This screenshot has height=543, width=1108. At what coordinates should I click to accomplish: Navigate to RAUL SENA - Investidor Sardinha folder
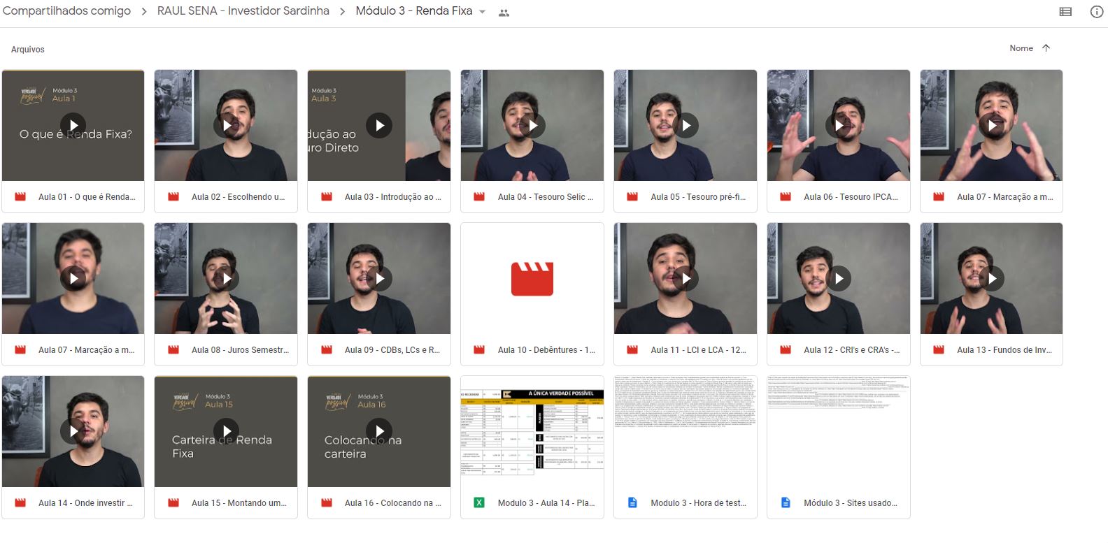(243, 11)
